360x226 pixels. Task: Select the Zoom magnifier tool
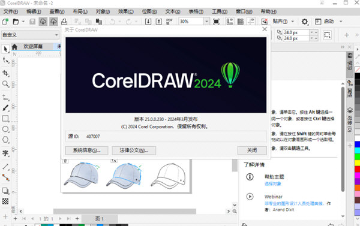[5, 84]
